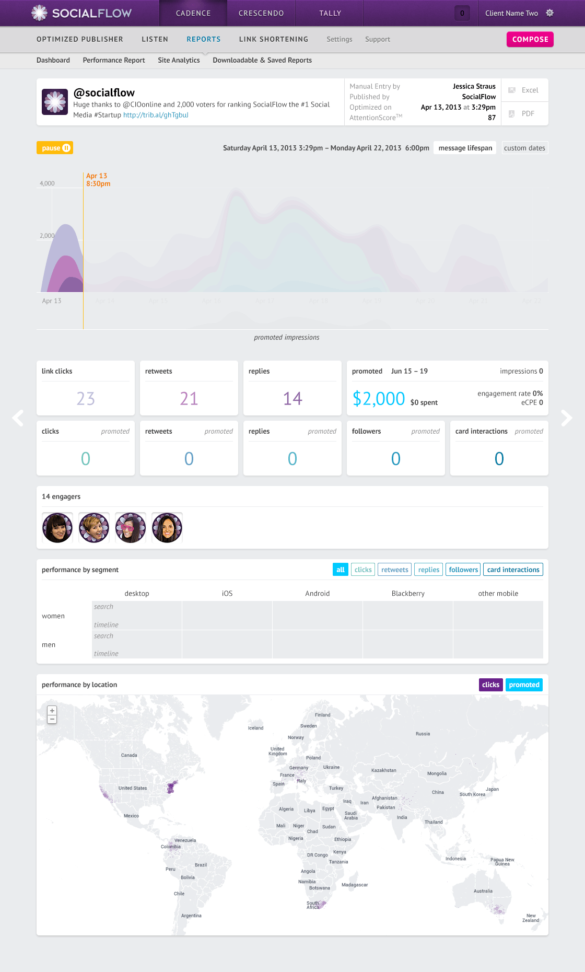
Task: View the fourth engager's avatar
Action: pos(167,528)
